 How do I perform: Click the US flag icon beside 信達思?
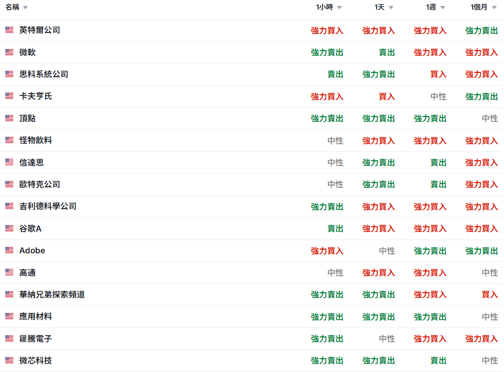coord(10,162)
